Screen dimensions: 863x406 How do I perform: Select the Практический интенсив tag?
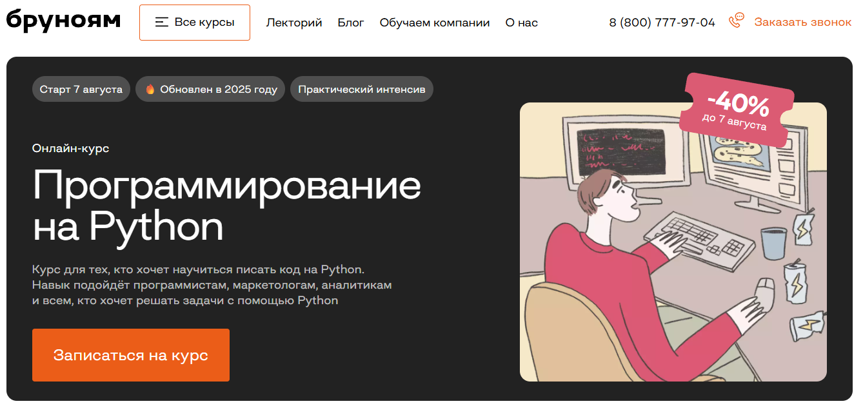click(362, 90)
